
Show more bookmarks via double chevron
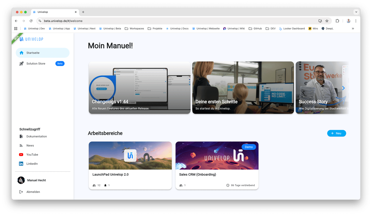(353, 29)
